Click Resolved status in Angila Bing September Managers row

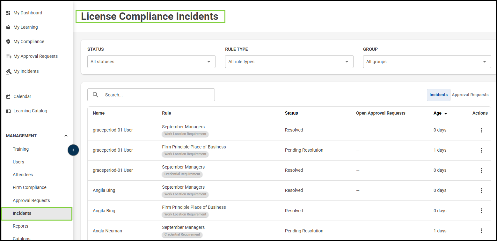[294, 190]
